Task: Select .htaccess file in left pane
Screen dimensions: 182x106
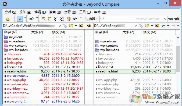Action: 14,54
